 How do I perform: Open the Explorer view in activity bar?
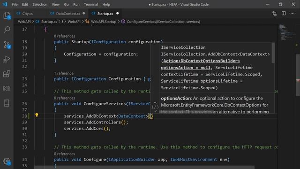7,15
